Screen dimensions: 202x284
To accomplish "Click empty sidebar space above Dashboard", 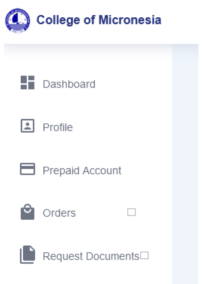I will pos(88,66).
